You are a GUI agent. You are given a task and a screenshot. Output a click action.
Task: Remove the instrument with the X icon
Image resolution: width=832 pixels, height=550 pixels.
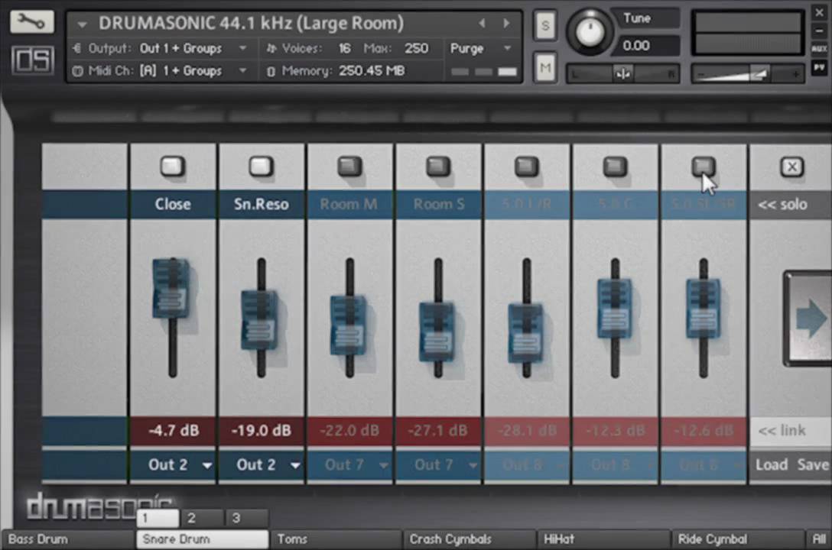click(819, 13)
